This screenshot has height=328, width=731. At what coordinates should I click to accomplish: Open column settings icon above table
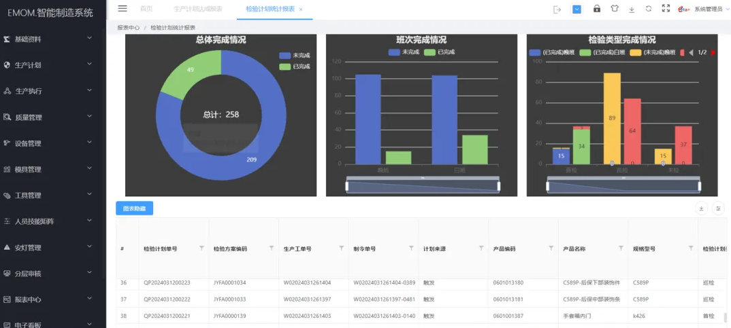pyautogui.click(x=718, y=208)
